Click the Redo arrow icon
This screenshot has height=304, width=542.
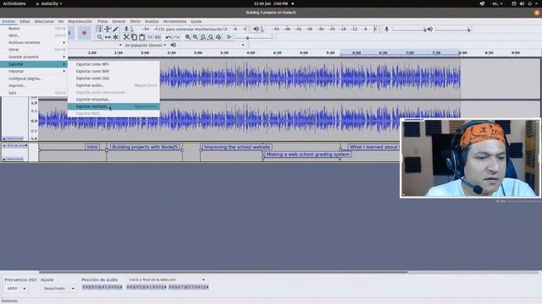click(x=176, y=37)
